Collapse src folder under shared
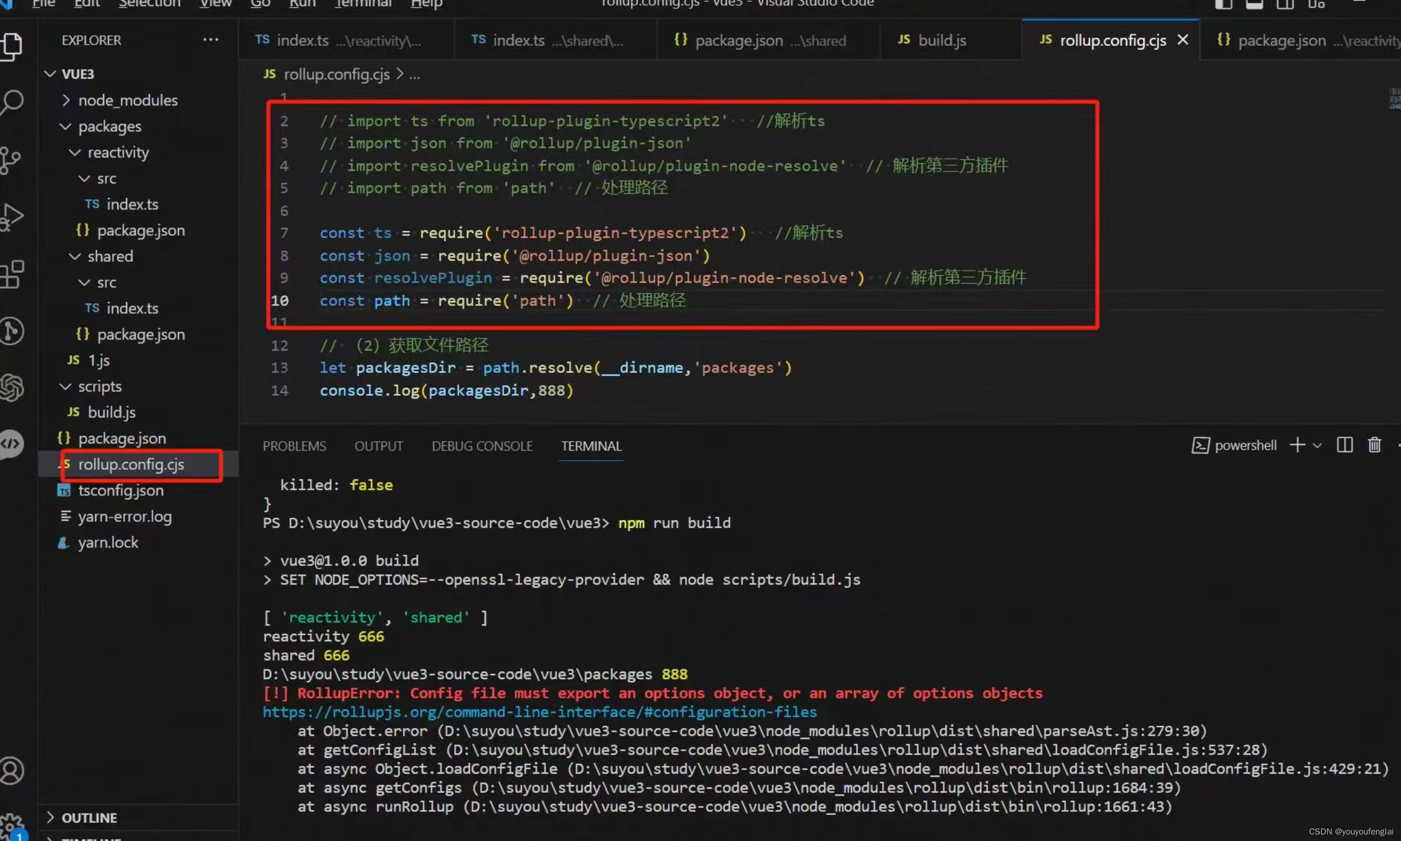Image resolution: width=1401 pixels, height=841 pixels. tap(84, 282)
